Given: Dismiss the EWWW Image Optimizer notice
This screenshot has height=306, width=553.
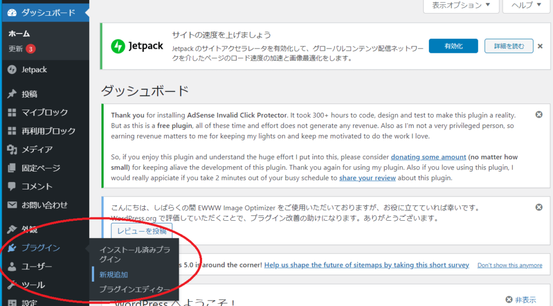Looking at the screenshot, I should coord(539,207).
